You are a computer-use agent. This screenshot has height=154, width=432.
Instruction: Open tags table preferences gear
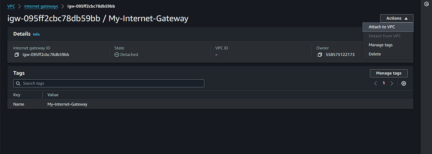click(x=404, y=83)
